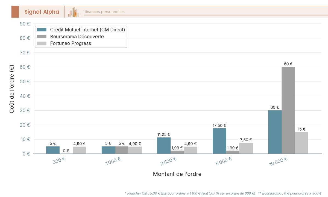This screenshot has height=197, width=328.
Task: Click the Fortuneo light grey bar at 300 €
Action: click(x=80, y=150)
